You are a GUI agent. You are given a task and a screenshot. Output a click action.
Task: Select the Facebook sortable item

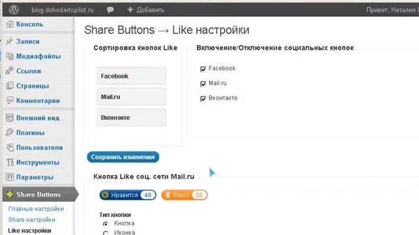pyautogui.click(x=132, y=76)
